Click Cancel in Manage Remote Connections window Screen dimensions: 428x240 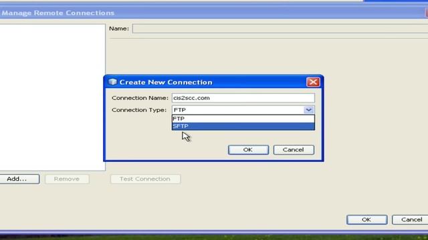(411, 219)
